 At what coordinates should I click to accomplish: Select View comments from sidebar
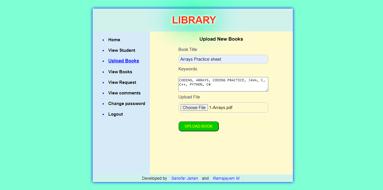124,93
